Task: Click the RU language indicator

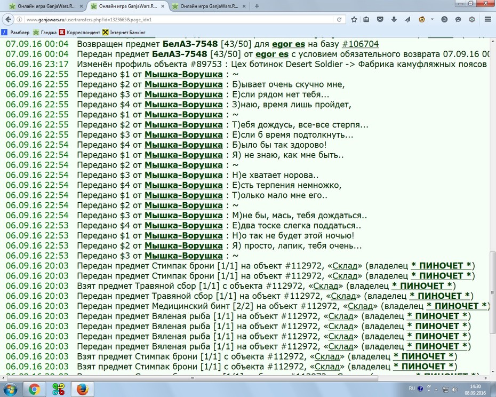Action: 412,388
